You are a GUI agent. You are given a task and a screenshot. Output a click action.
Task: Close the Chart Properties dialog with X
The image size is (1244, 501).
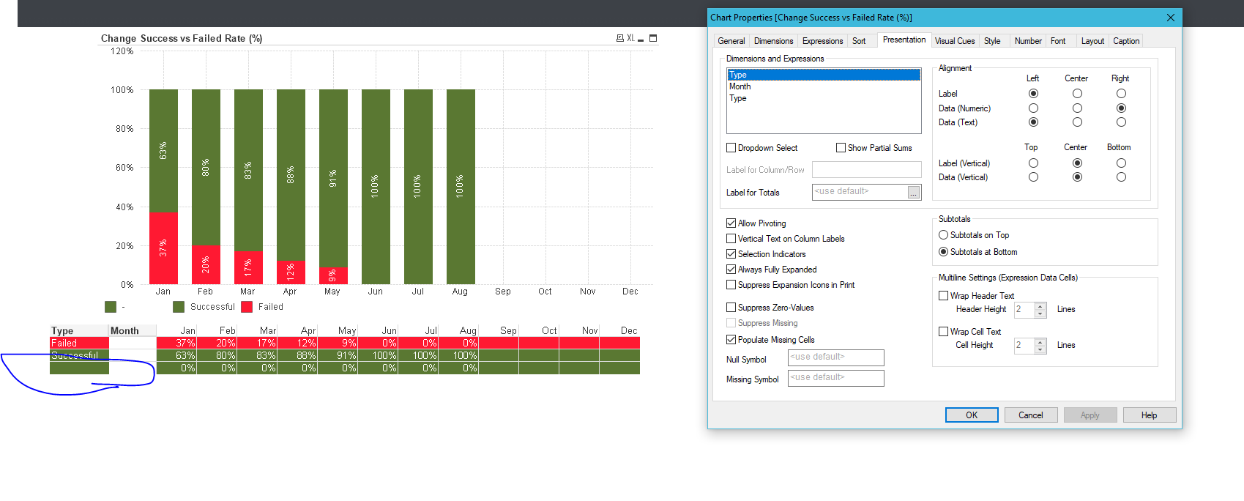click(1170, 18)
